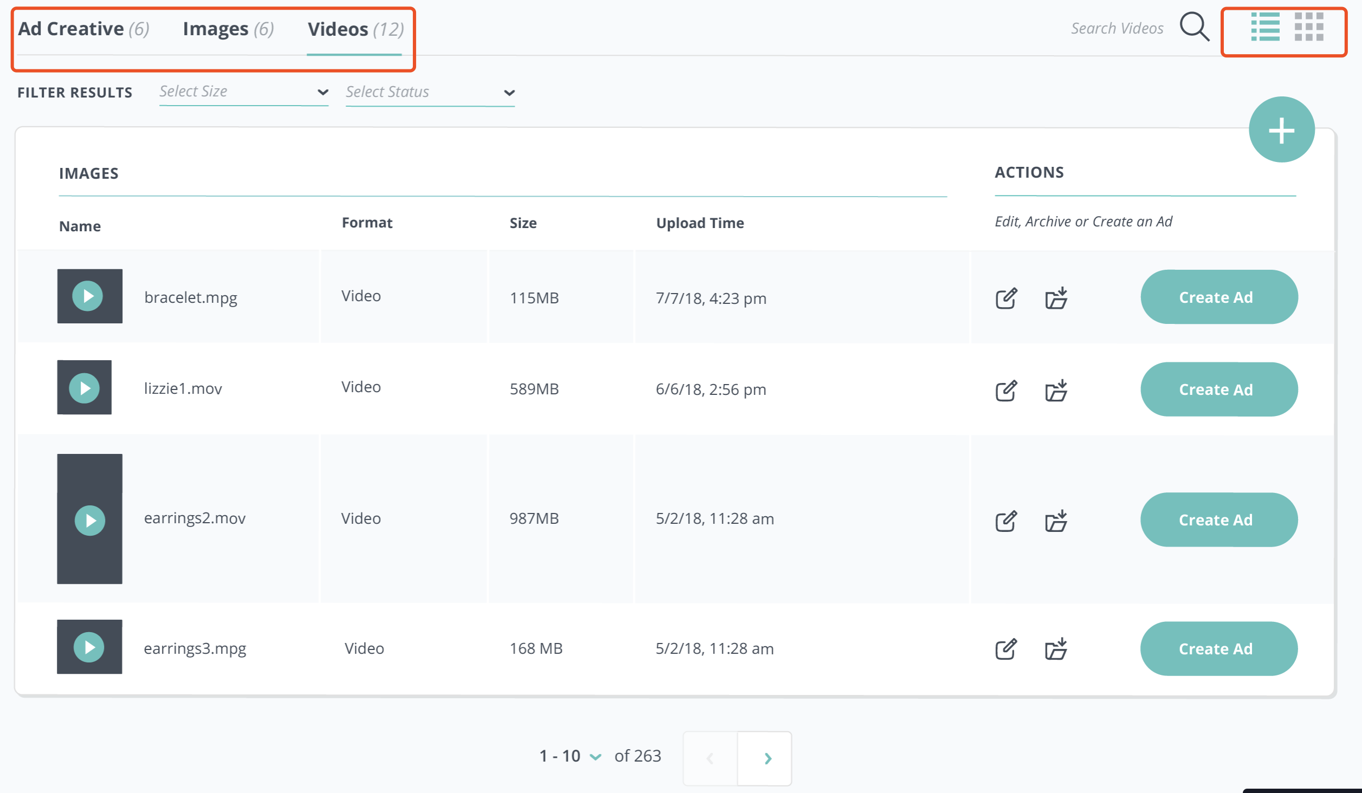Switch to the Images tab
Screen dimensions: 1362x793
pos(228,29)
